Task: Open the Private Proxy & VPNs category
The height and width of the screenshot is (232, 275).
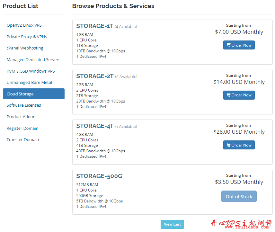Action: [26, 37]
